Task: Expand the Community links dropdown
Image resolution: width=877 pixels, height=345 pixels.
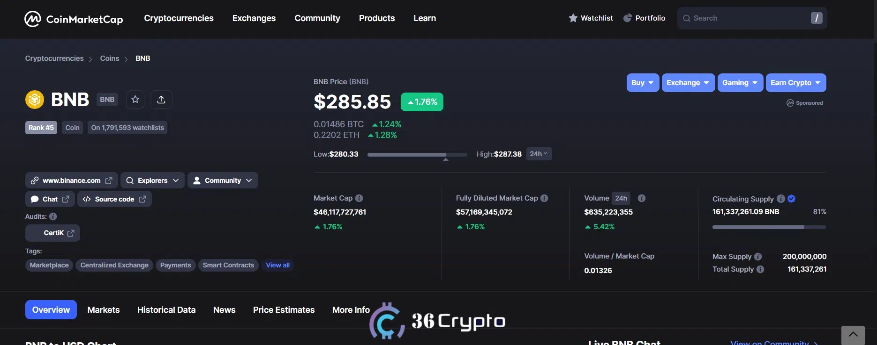Action: point(223,180)
